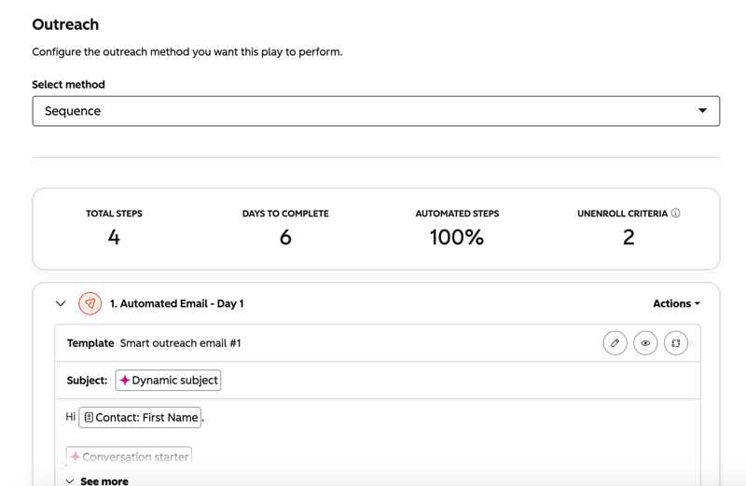The width and height of the screenshot is (746, 486).
Task: Click the Contact: First Name token
Action: point(140,418)
